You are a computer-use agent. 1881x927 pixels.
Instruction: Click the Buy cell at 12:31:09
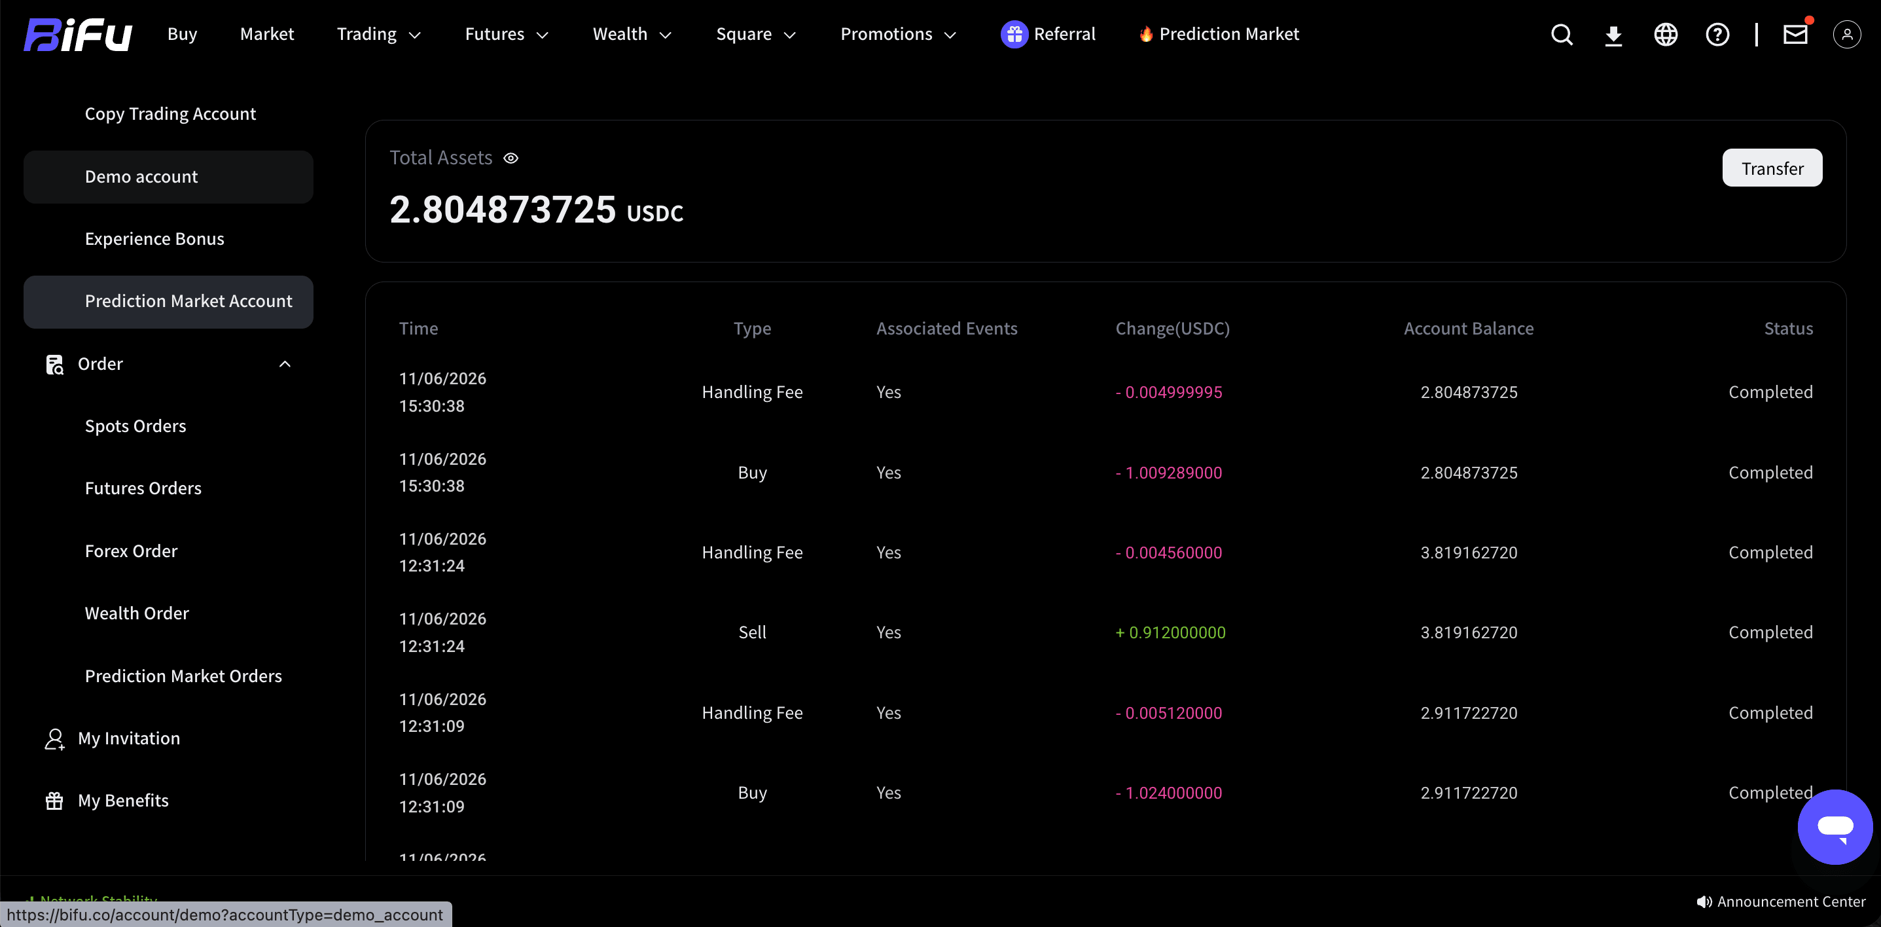click(752, 793)
